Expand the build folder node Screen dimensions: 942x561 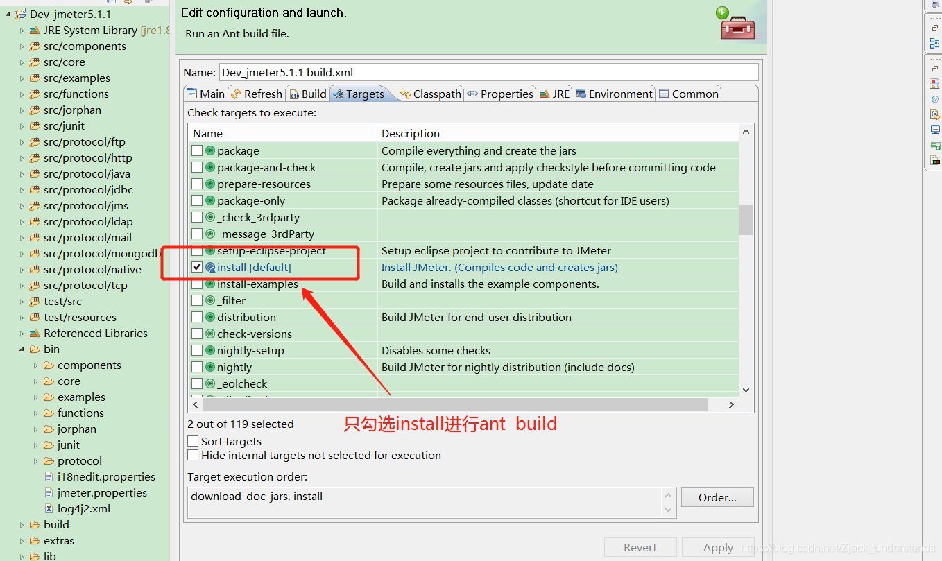pyautogui.click(x=22, y=525)
